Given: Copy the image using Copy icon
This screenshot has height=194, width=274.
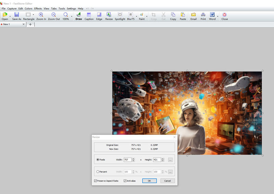Looking at the screenshot, I should click(x=173, y=16).
